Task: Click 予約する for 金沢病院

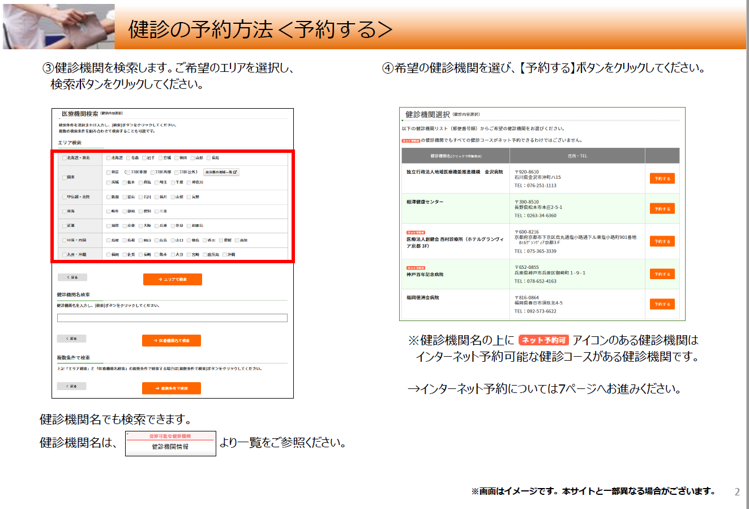Action: tap(662, 178)
